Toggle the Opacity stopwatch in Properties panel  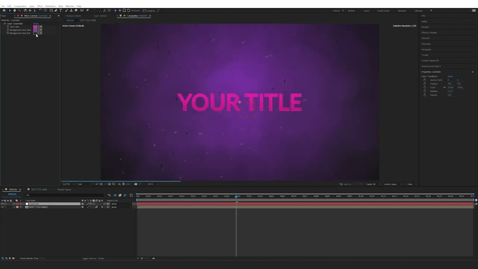(425, 95)
